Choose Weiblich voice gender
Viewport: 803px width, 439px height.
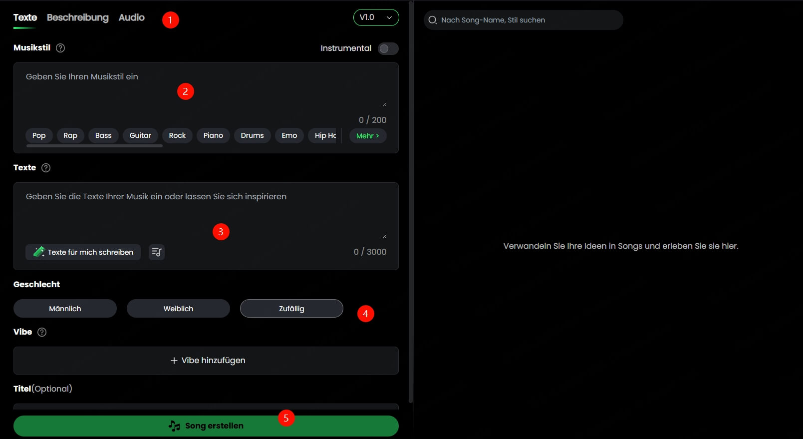pyautogui.click(x=178, y=309)
